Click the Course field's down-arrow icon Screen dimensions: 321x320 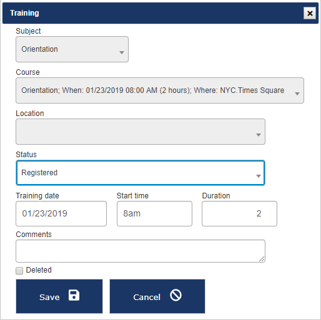click(297, 94)
